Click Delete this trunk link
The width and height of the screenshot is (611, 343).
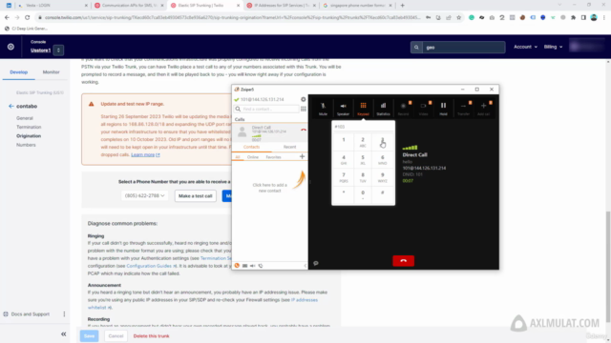coord(151,336)
